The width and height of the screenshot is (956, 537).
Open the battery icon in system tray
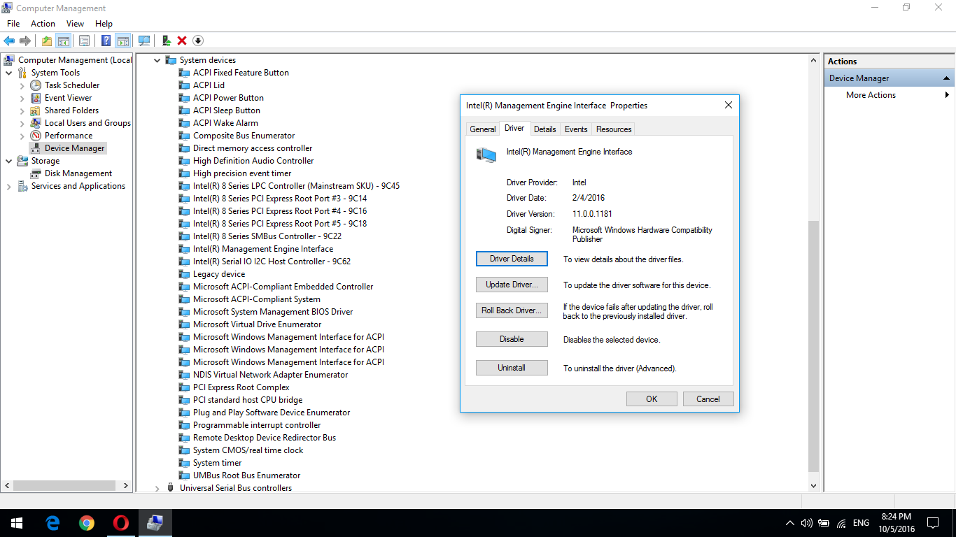coord(824,523)
